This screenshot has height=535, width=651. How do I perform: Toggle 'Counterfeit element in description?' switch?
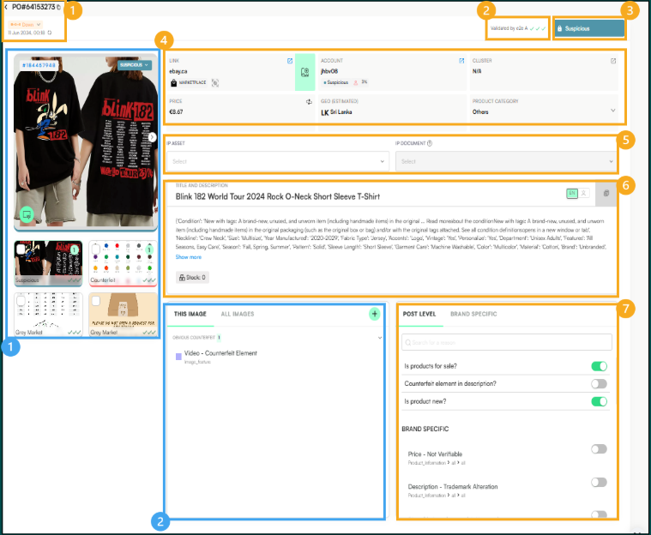click(599, 384)
